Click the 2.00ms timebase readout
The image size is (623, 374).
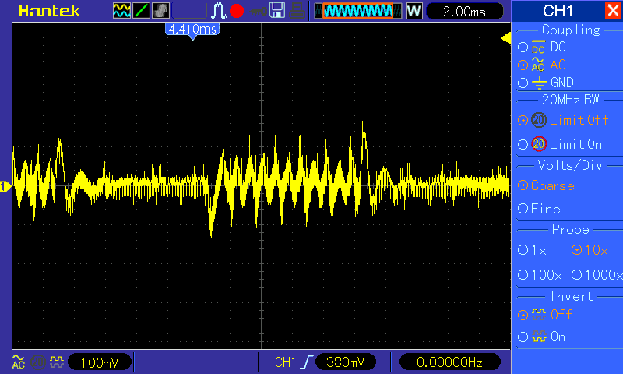[x=464, y=11]
